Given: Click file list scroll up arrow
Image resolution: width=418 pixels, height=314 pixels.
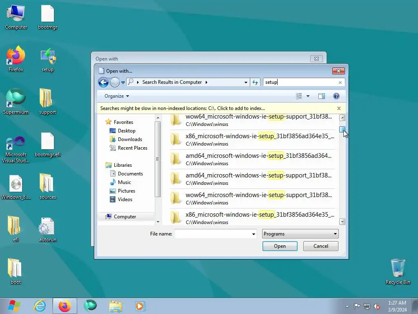Looking at the screenshot, I should 342,117.
